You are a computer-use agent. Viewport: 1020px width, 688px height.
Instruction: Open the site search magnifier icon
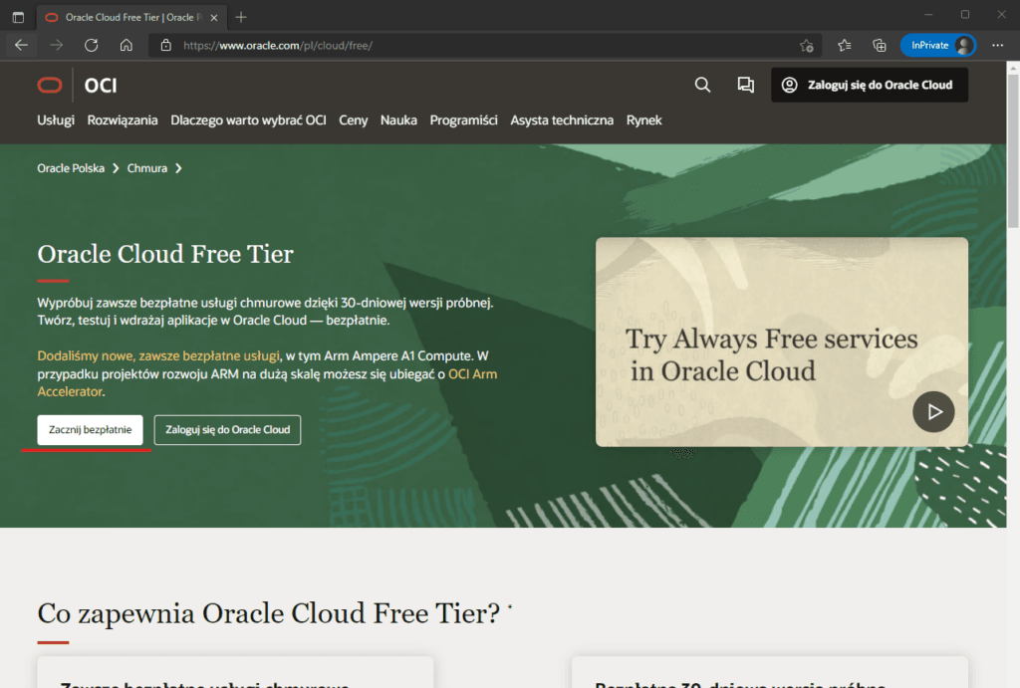702,85
